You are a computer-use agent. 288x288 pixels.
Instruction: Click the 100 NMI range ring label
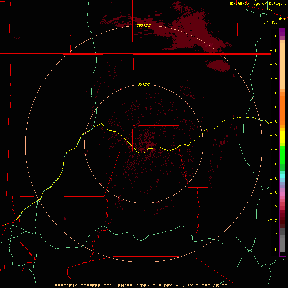[x=144, y=25]
